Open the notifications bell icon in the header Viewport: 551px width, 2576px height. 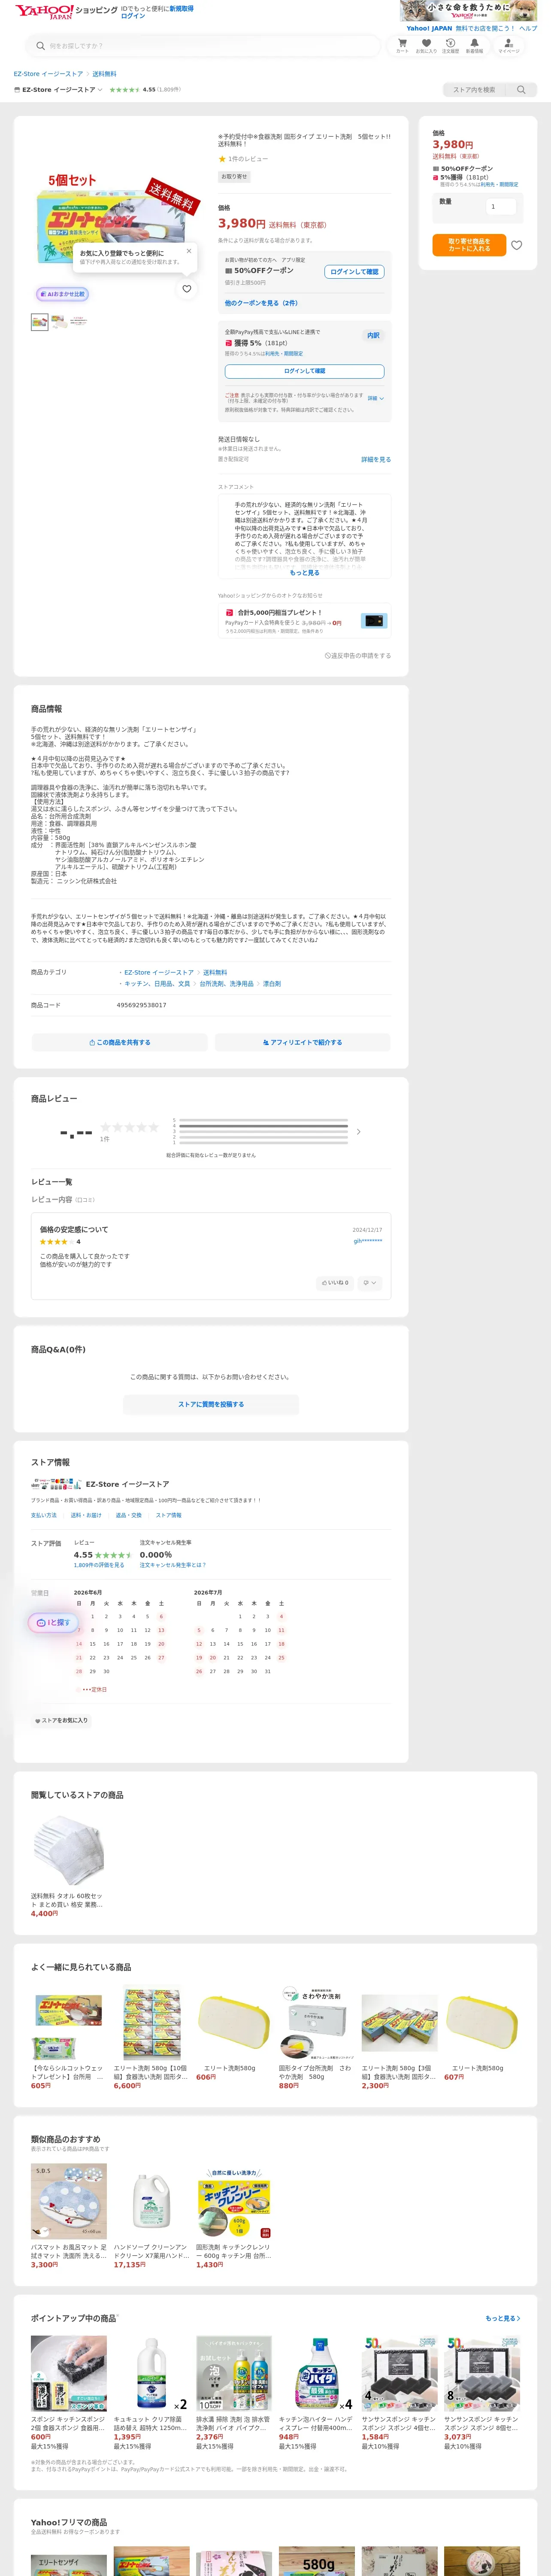(474, 45)
